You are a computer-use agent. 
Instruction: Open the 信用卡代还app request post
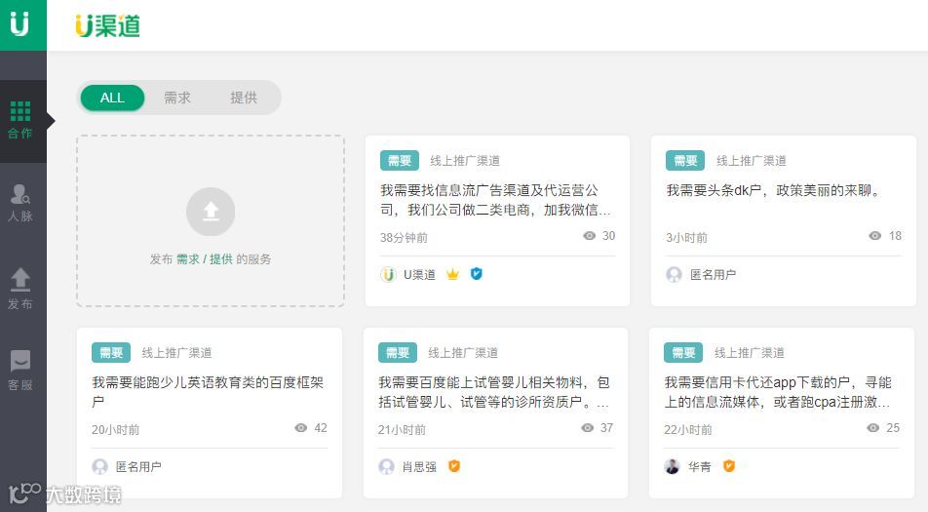778,392
